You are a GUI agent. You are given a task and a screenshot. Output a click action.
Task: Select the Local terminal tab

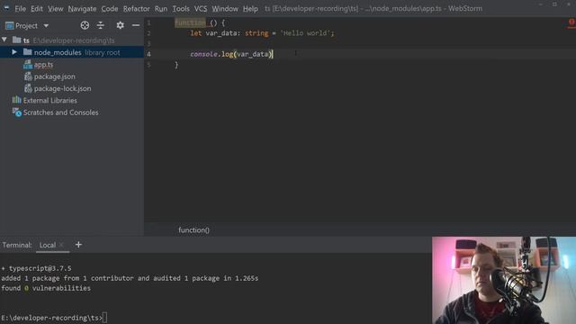tap(48, 245)
